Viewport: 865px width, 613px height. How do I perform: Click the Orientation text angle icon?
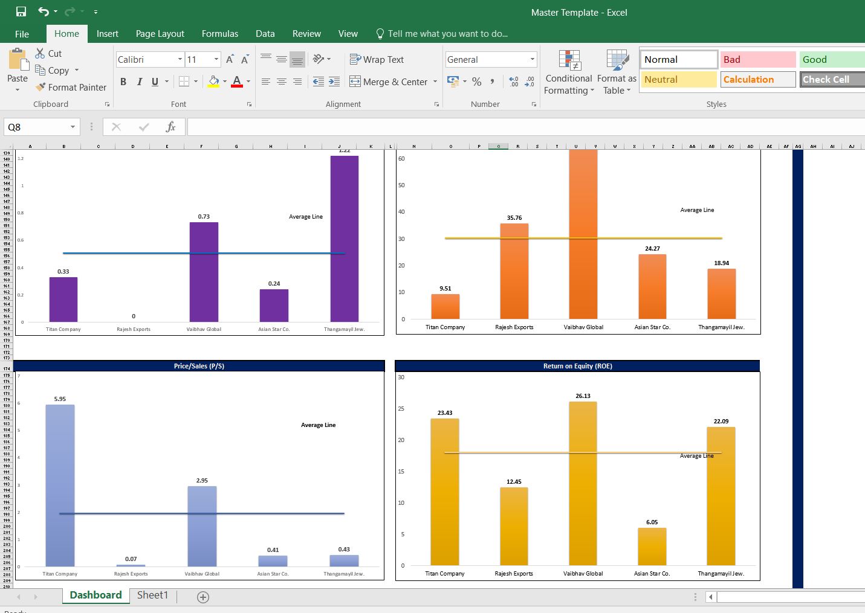coord(319,59)
